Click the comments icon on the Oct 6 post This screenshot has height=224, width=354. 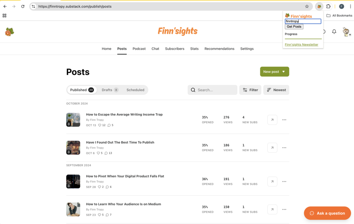[106, 153]
